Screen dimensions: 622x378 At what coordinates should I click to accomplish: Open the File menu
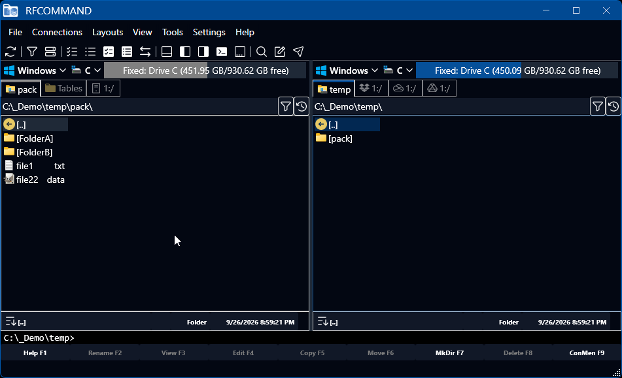[16, 32]
